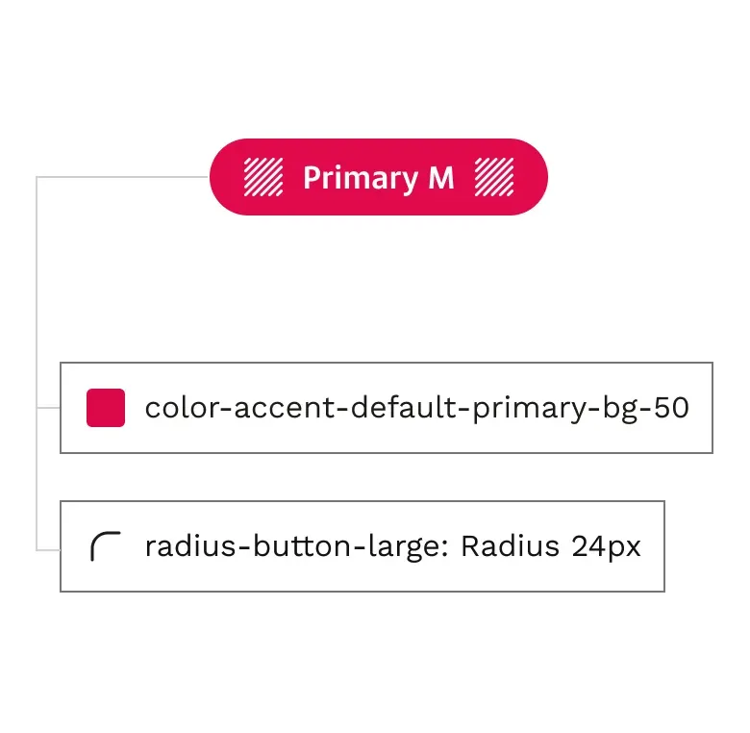Click the red Primary M pill button
This screenshot has height=733, width=750.
coord(378,177)
